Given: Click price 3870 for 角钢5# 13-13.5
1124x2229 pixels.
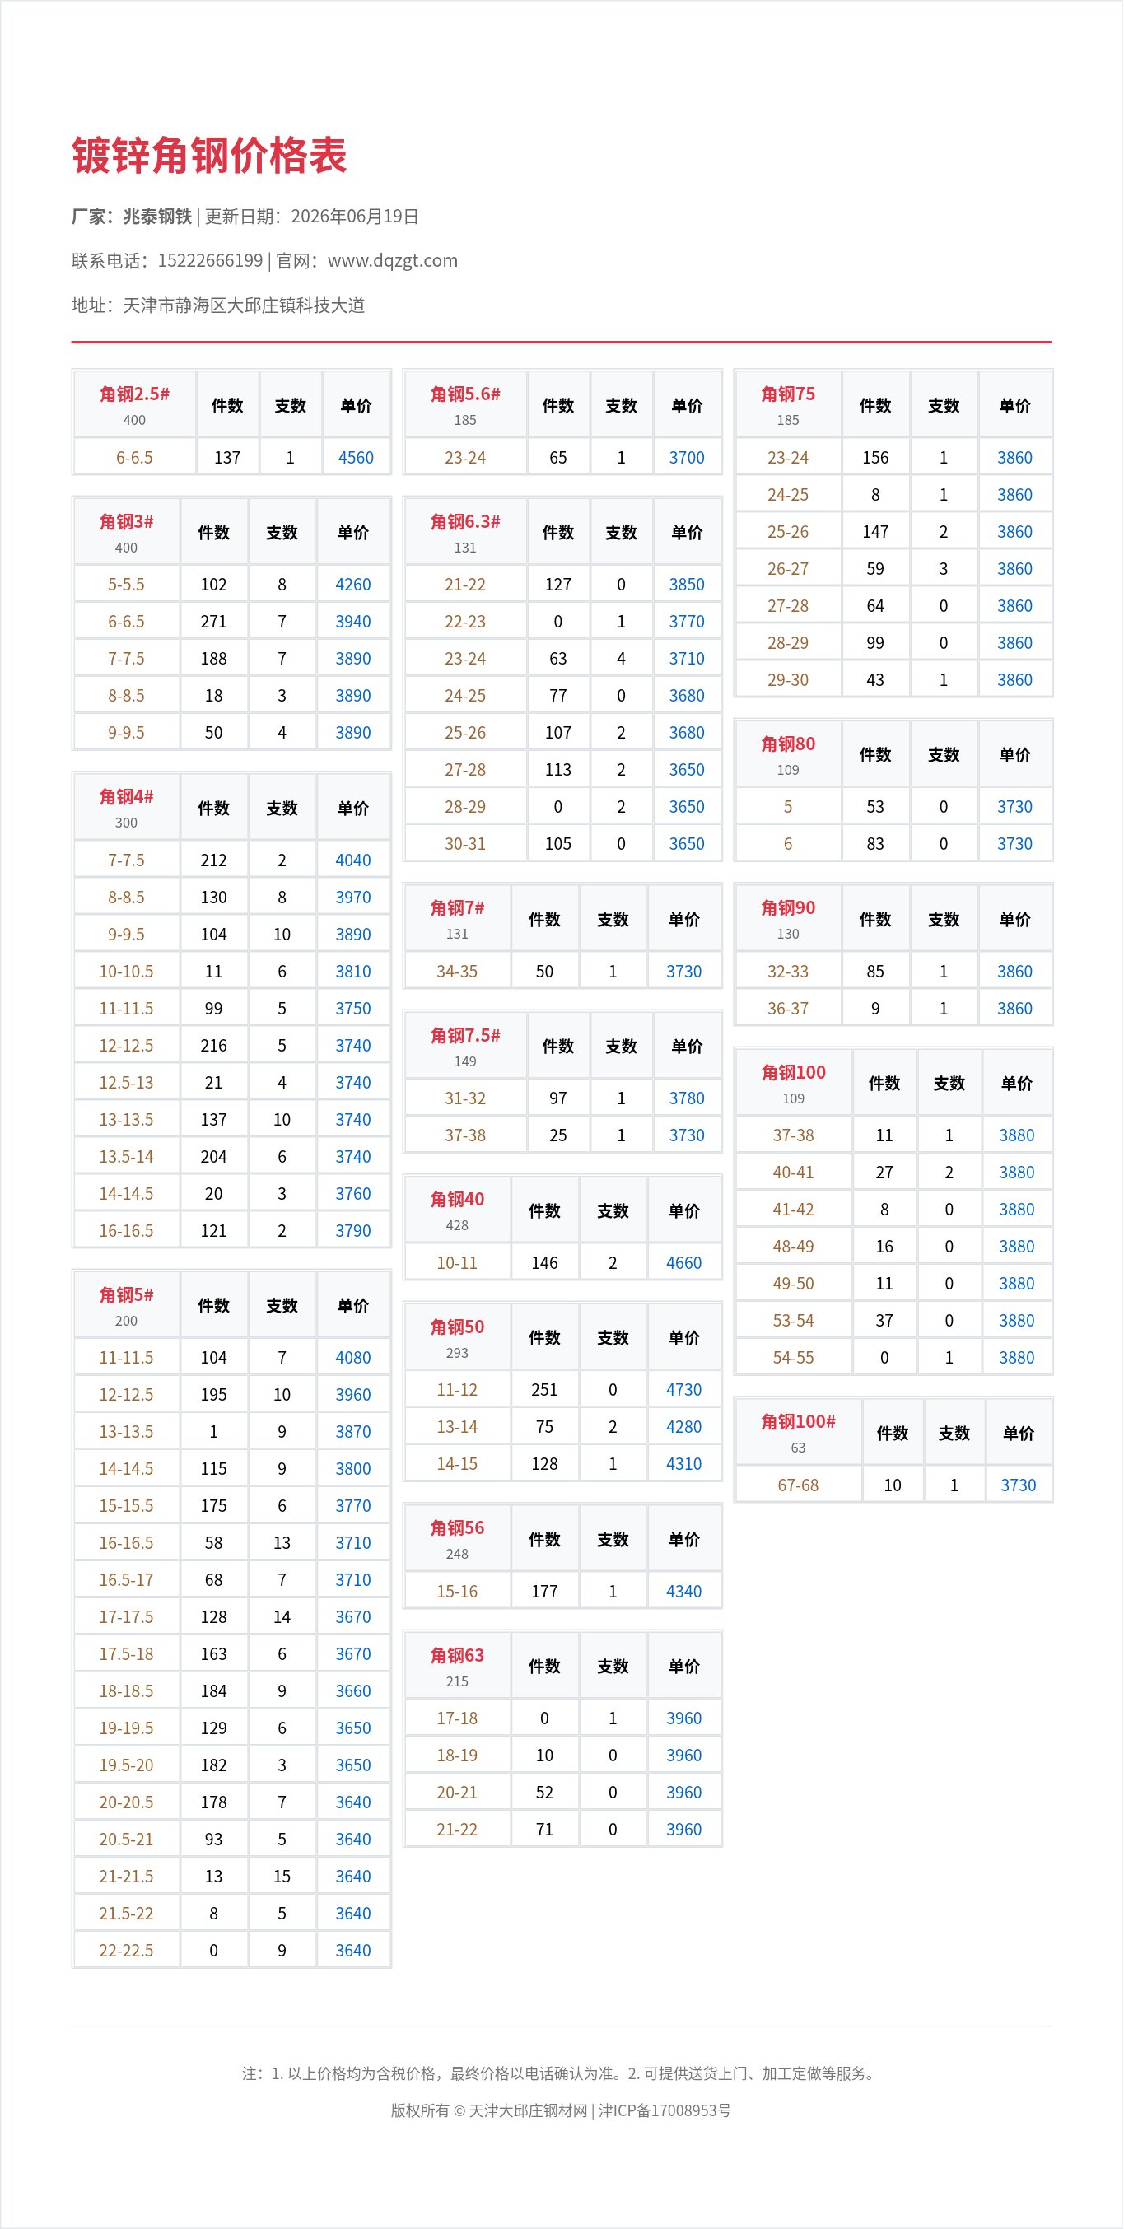Looking at the screenshot, I should click(x=353, y=1432).
